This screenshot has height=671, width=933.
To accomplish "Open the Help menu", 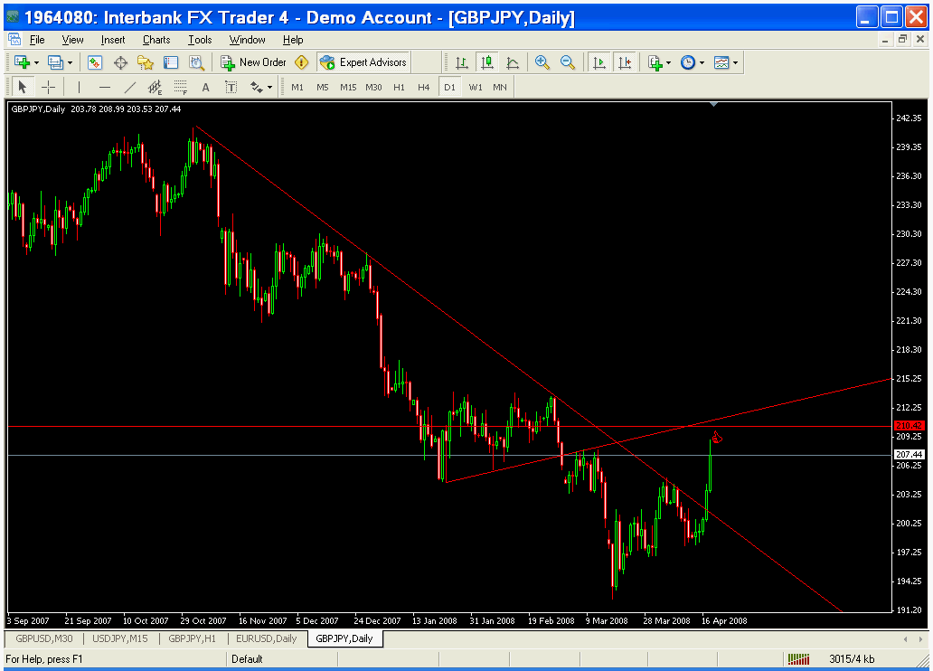I will [293, 40].
